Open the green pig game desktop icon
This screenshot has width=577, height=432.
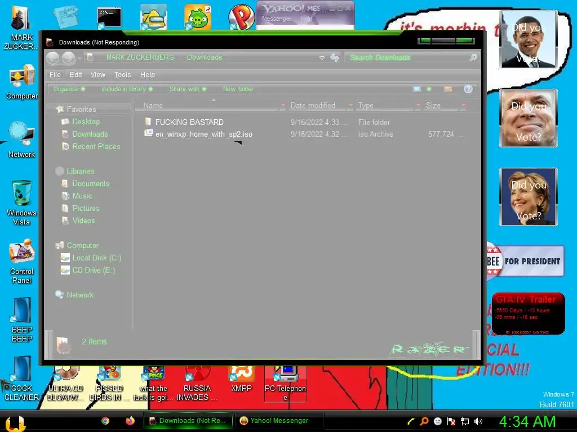tap(198, 17)
